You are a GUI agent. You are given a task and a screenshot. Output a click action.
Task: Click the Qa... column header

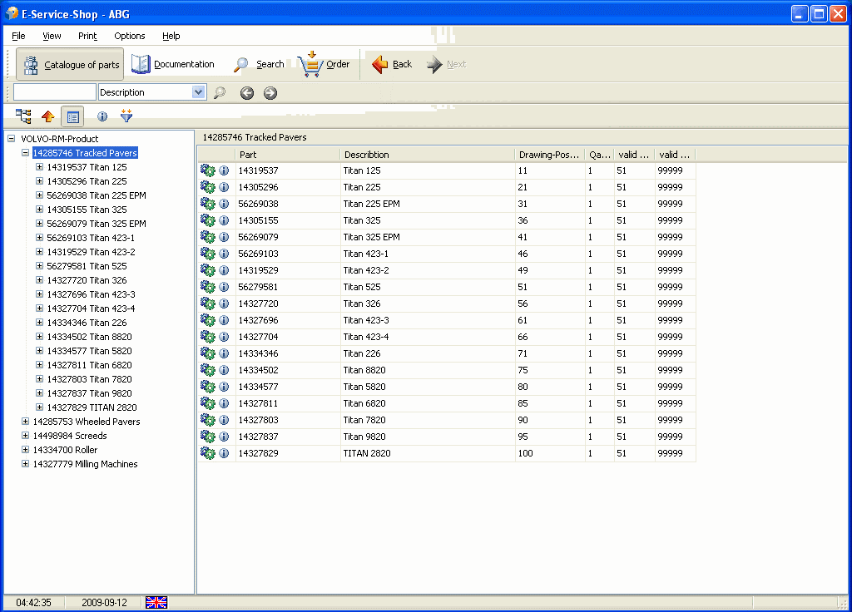pyautogui.click(x=599, y=155)
